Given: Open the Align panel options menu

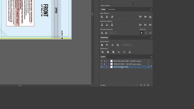Looking at the screenshot, I should (x=151, y=9).
